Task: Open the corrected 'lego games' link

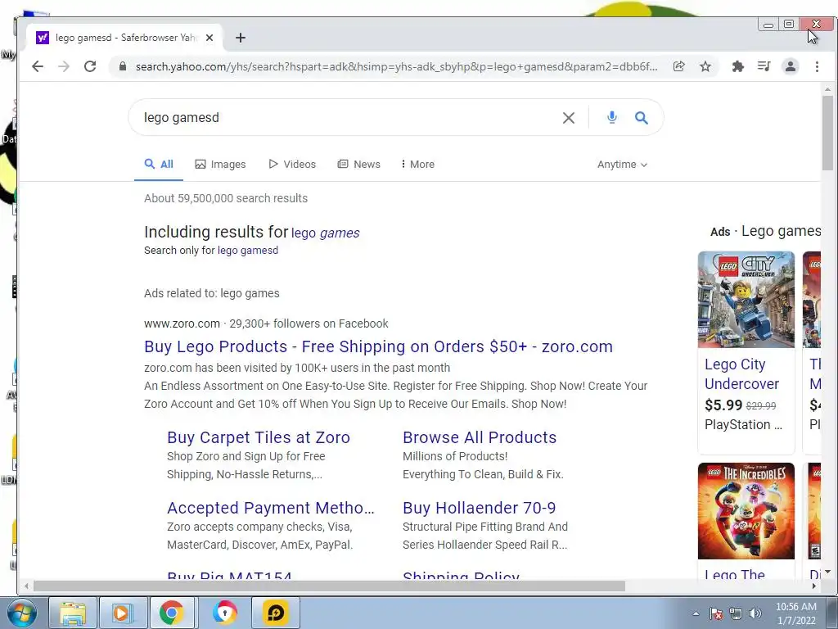Action: (325, 233)
